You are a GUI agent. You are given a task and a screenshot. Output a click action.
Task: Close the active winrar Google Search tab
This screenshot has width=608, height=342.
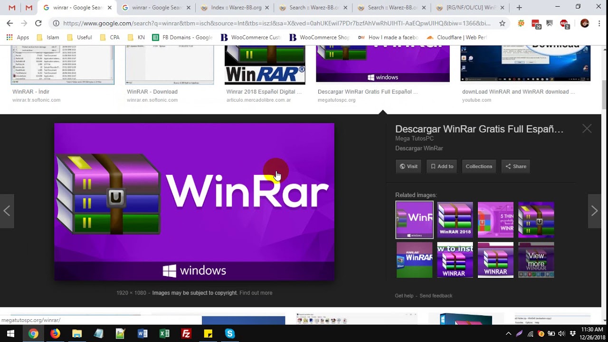tap(110, 8)
